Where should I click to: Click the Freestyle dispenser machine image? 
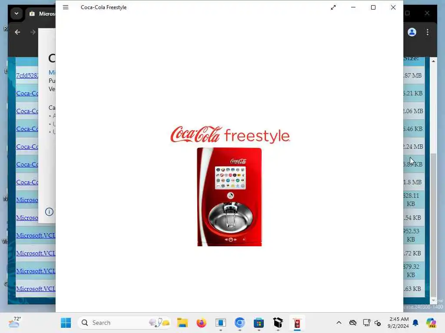229,197
